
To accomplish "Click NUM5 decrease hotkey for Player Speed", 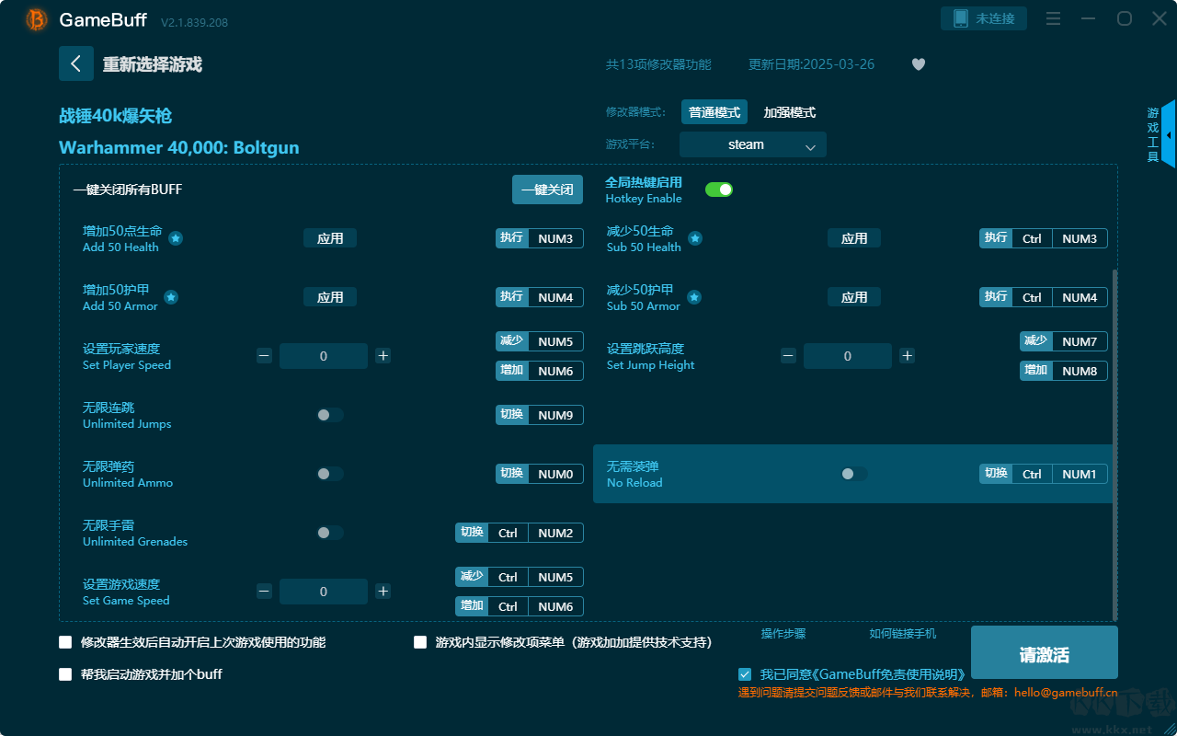I will click(x=540, y=341).
